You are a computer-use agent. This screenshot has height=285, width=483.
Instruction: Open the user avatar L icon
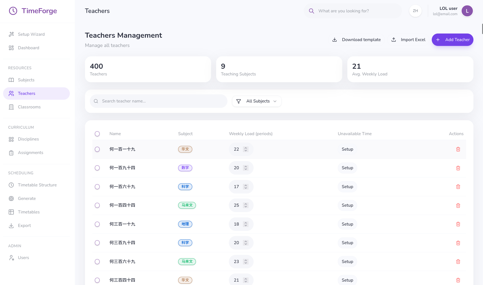tap(467, 11)
